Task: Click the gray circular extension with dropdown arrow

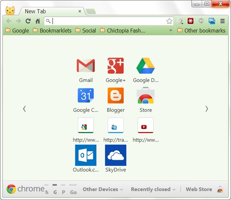Action: click(180, 21)
